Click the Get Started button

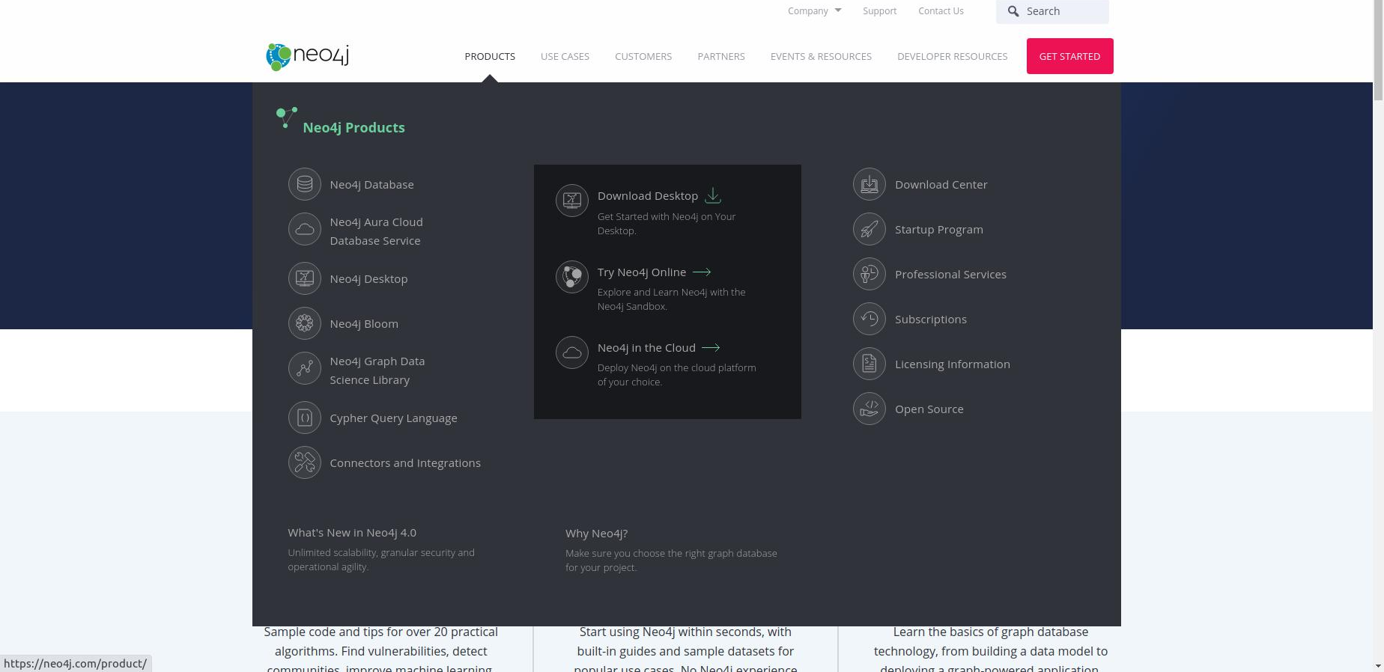1069,56
